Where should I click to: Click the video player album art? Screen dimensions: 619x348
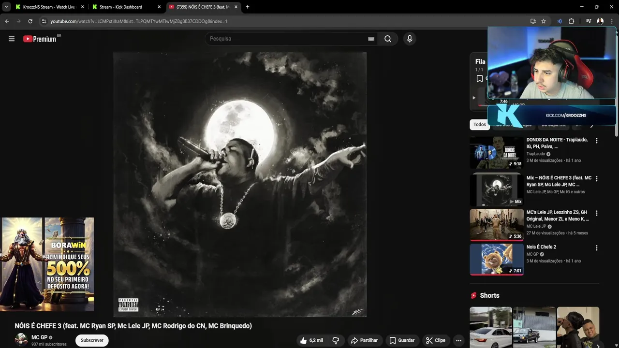point(240,185)
